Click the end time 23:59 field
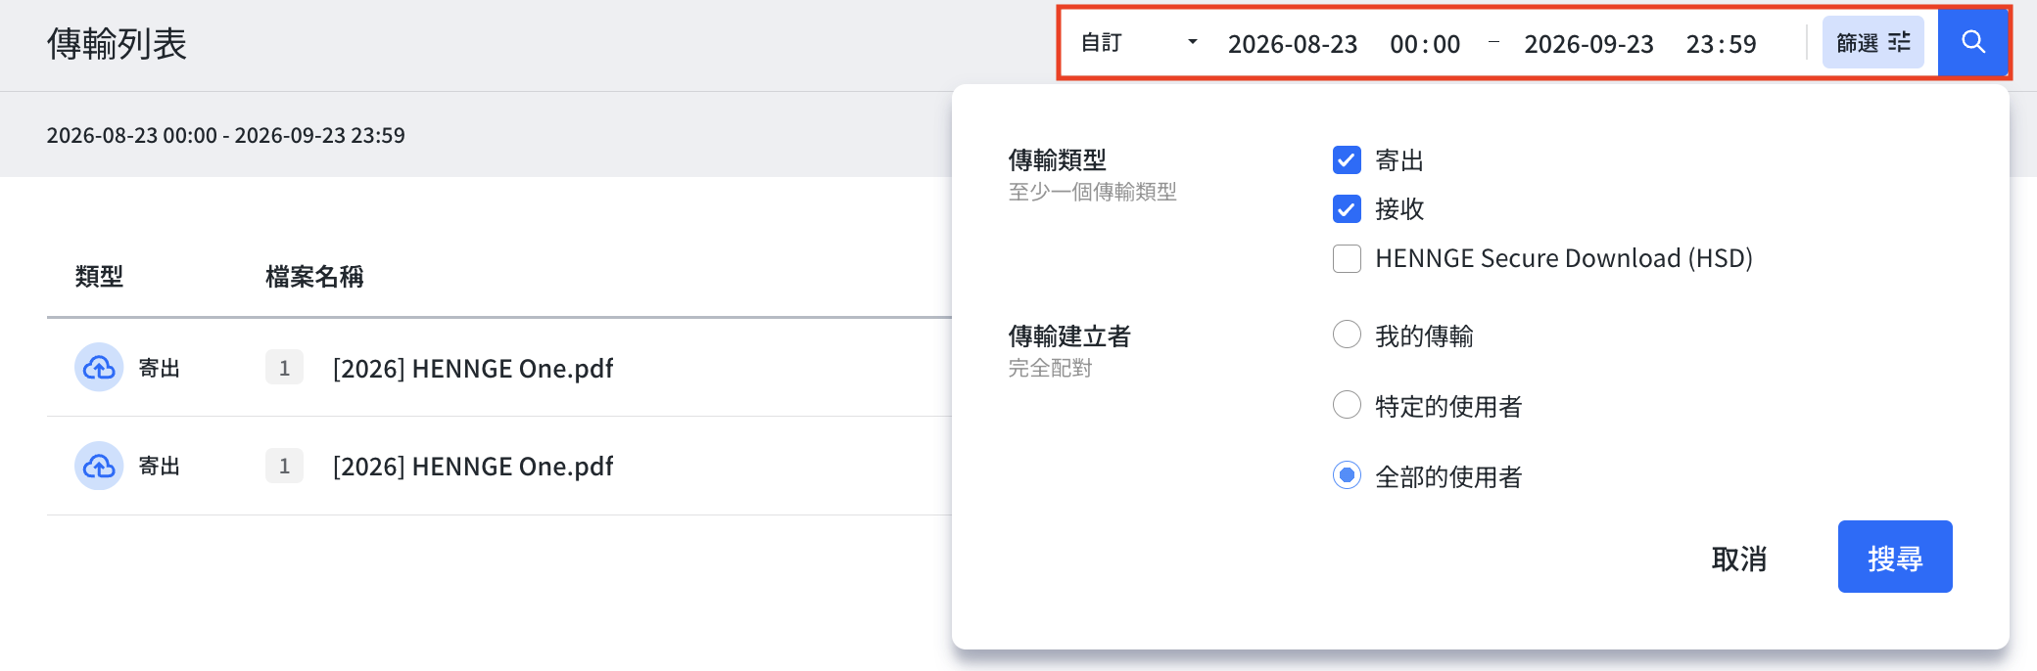The image size is (2037, 671). coord(1721,44)
